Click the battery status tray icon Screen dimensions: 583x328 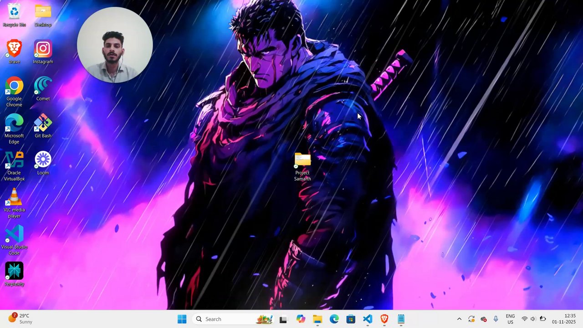tap(543, 319)
